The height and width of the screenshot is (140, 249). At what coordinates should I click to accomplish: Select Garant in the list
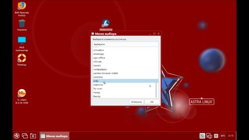point(125,65)
